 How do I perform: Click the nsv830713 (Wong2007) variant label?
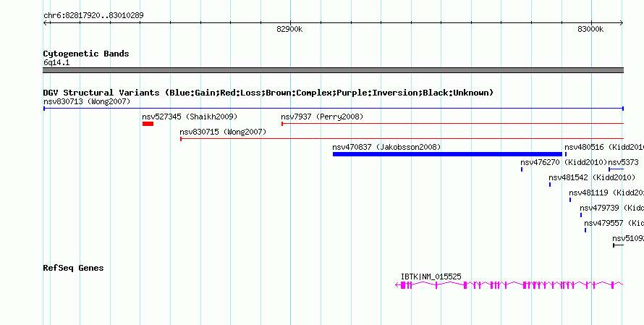pos(87,101)
